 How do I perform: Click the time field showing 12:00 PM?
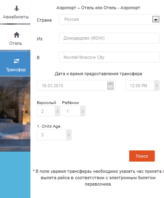click(142, 86)
